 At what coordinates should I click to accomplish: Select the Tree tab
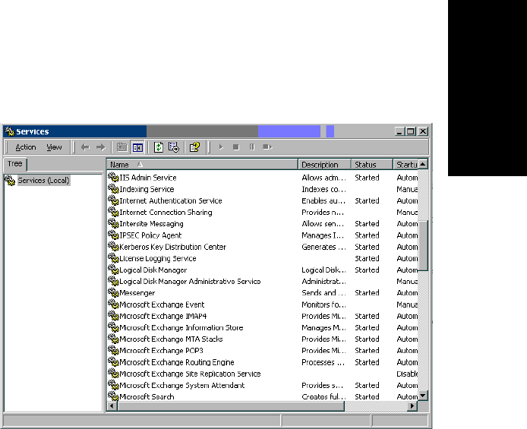coord(14,164)
